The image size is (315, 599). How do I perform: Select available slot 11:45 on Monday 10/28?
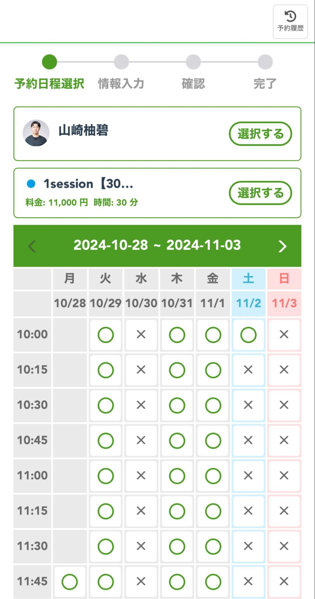[x=70, y=582]
